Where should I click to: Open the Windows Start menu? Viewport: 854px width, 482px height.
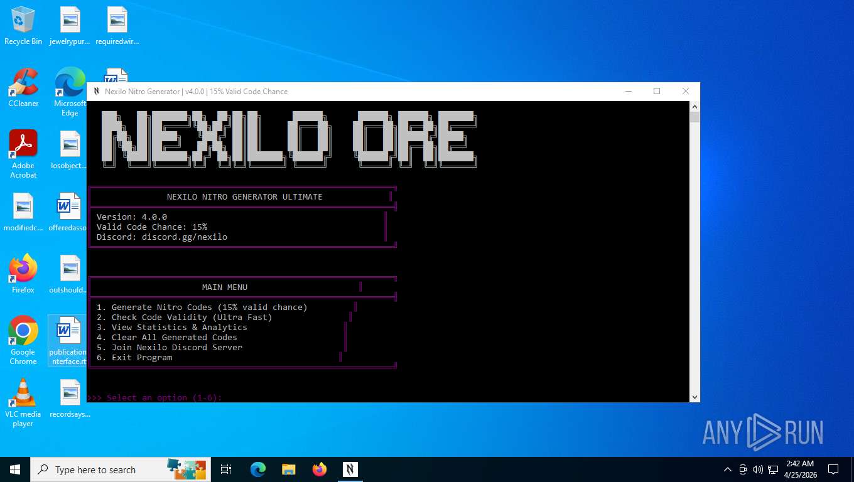pyautogui.click(x=15, y=469)
